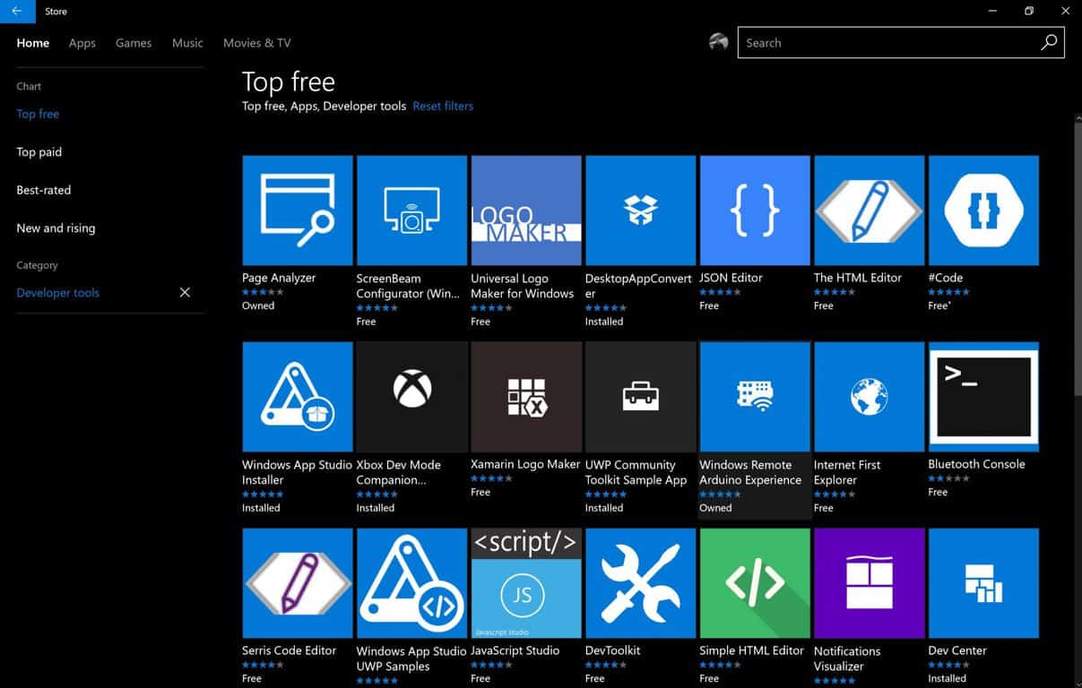The image size is (1082, 688).
Task: Click the Internet First Explorer globe icon
Action: click(x=869, y=396)
